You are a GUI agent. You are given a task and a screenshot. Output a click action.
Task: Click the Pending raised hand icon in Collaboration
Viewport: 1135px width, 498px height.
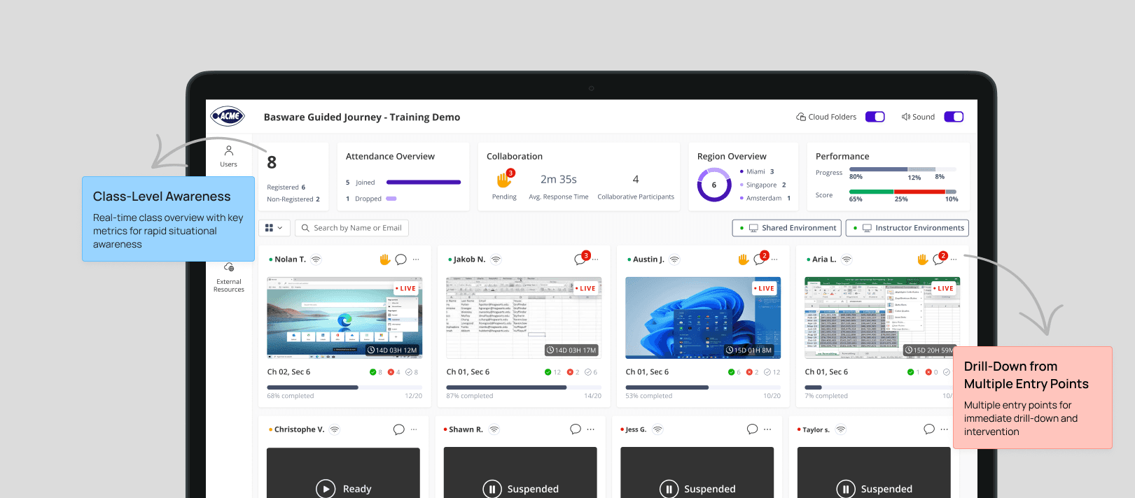coord(505,179)
